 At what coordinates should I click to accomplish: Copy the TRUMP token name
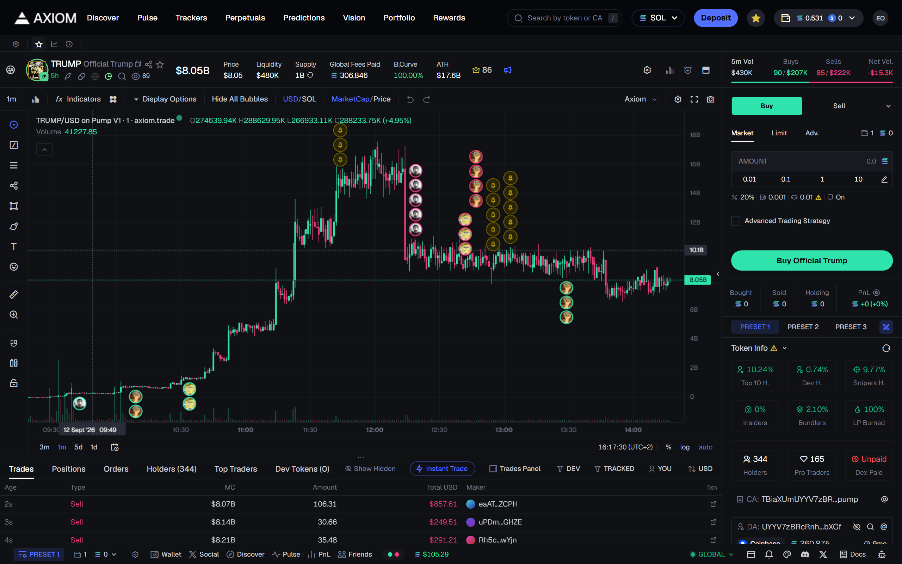(138, 64)
